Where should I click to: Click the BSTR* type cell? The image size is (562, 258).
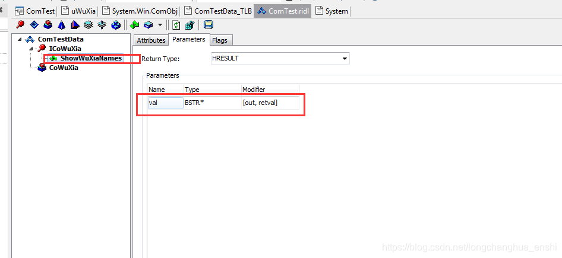(213, 103)
